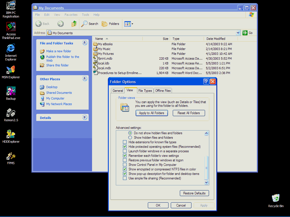Go up one folder level

[74, 24]
